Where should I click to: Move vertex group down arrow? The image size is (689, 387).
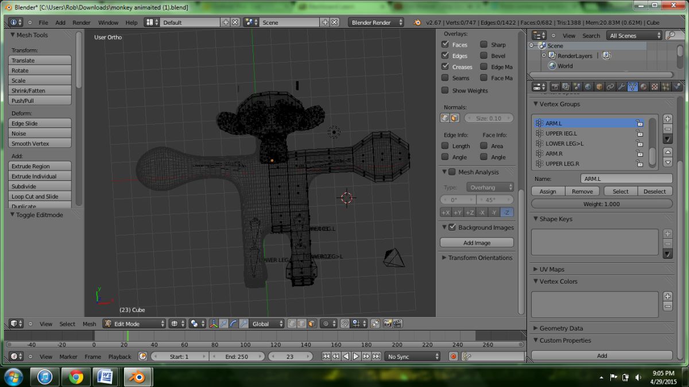click(x=668, y=162)
